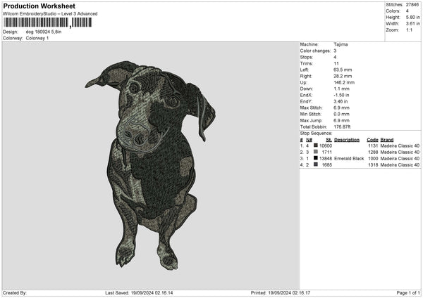Click the 'Brand' column header
Viewport: 423px width, 298px height.
[x=387, y=140]
